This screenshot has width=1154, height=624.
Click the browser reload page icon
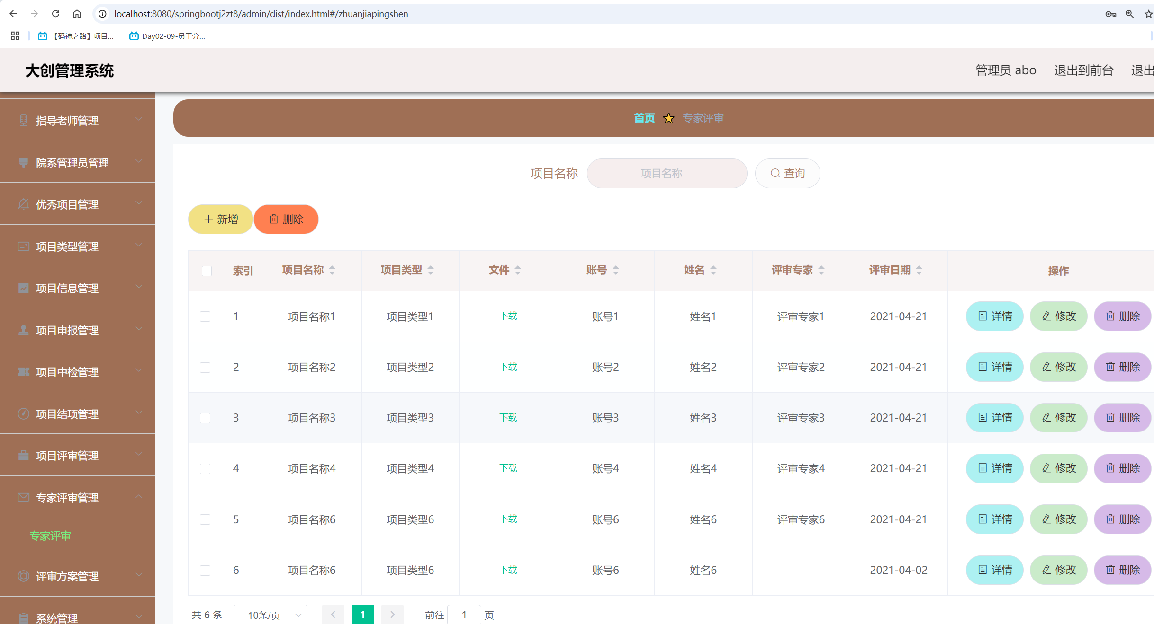[56, 14]
